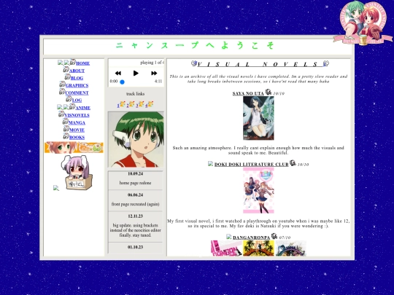Select the 01.10.23 update date
The height and width of the screenshot is (295, 394).
(135, 248)
